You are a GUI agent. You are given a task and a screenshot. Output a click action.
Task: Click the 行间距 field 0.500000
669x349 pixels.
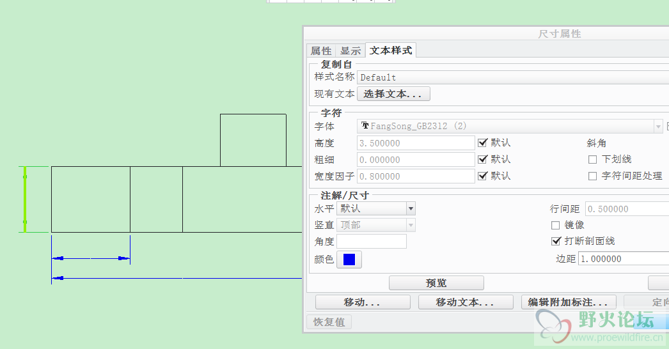point(627,209)
